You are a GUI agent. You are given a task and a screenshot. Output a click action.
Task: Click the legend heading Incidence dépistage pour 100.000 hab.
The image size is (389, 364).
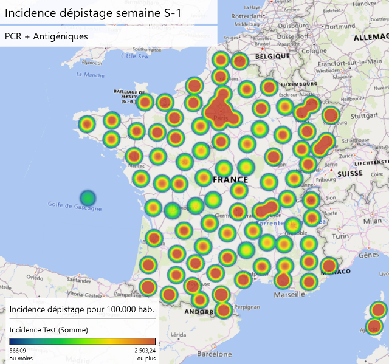coord(81,309)
